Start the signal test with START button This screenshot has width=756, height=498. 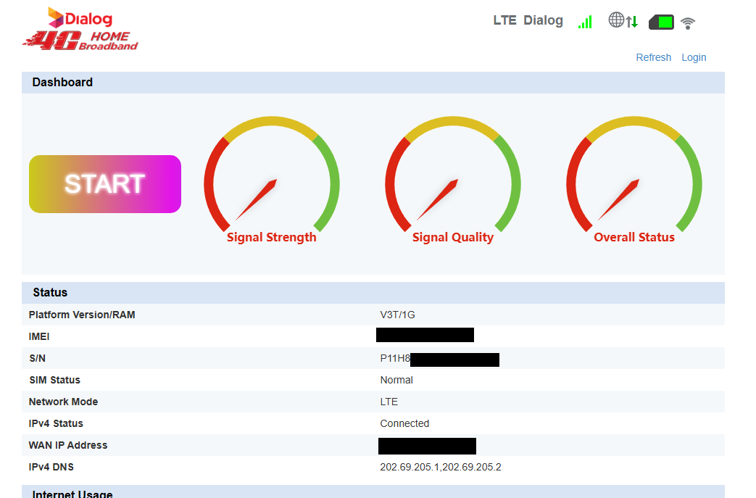coord(105,184)
